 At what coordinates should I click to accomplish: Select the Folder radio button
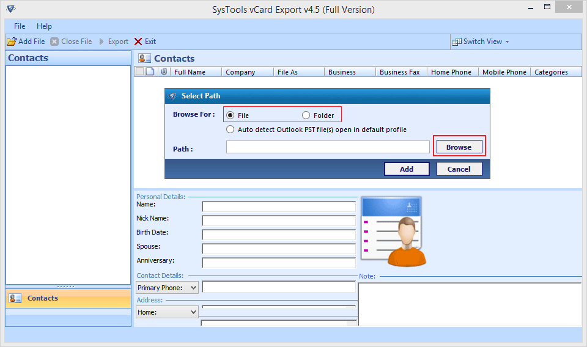click(x=306, y=115)
